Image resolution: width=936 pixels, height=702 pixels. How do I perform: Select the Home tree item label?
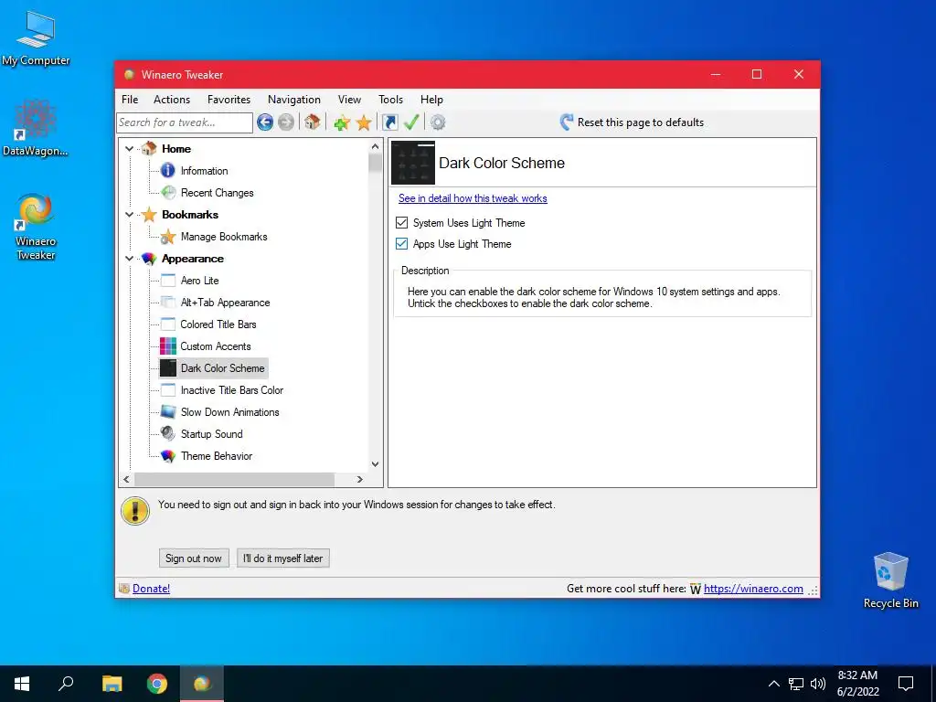176,149
